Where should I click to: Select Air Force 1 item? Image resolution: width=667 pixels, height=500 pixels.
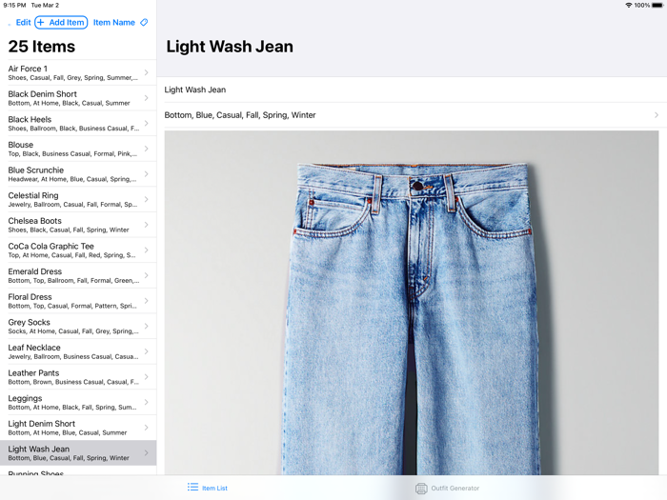click(x=78, y=72)
